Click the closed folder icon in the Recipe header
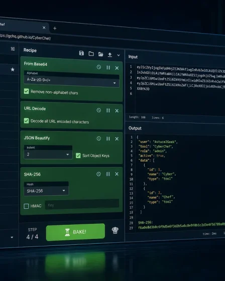 click(91, 54)
